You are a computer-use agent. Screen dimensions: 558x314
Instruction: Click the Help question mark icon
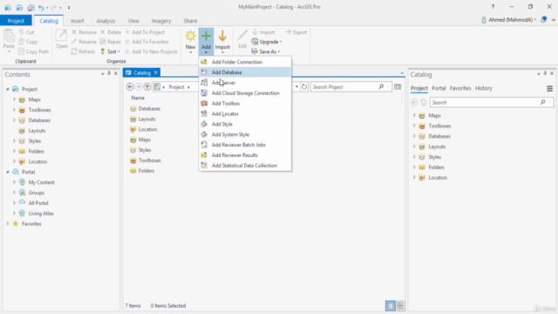point(493,7)
